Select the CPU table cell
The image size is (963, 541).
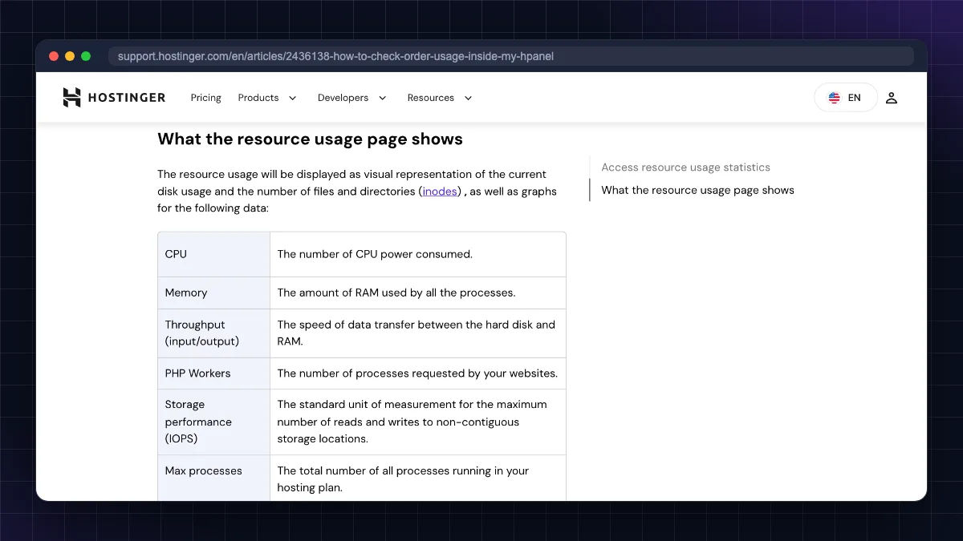pyautogui.click(x=213, y=254)
